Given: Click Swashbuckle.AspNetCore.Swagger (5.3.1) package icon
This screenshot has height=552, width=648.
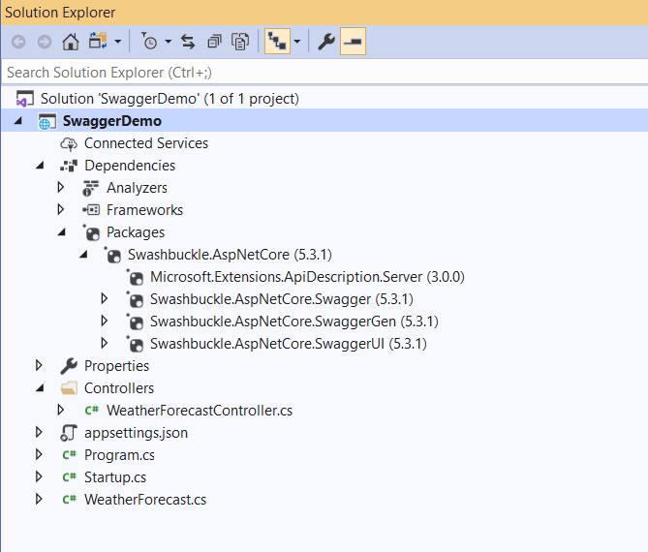Looking at the screenshot, I should [135, 299].
